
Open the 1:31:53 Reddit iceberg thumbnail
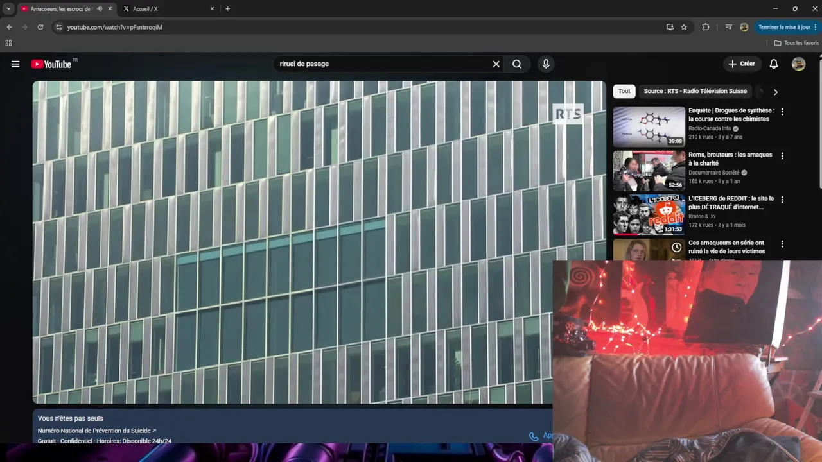click(649, 214)
